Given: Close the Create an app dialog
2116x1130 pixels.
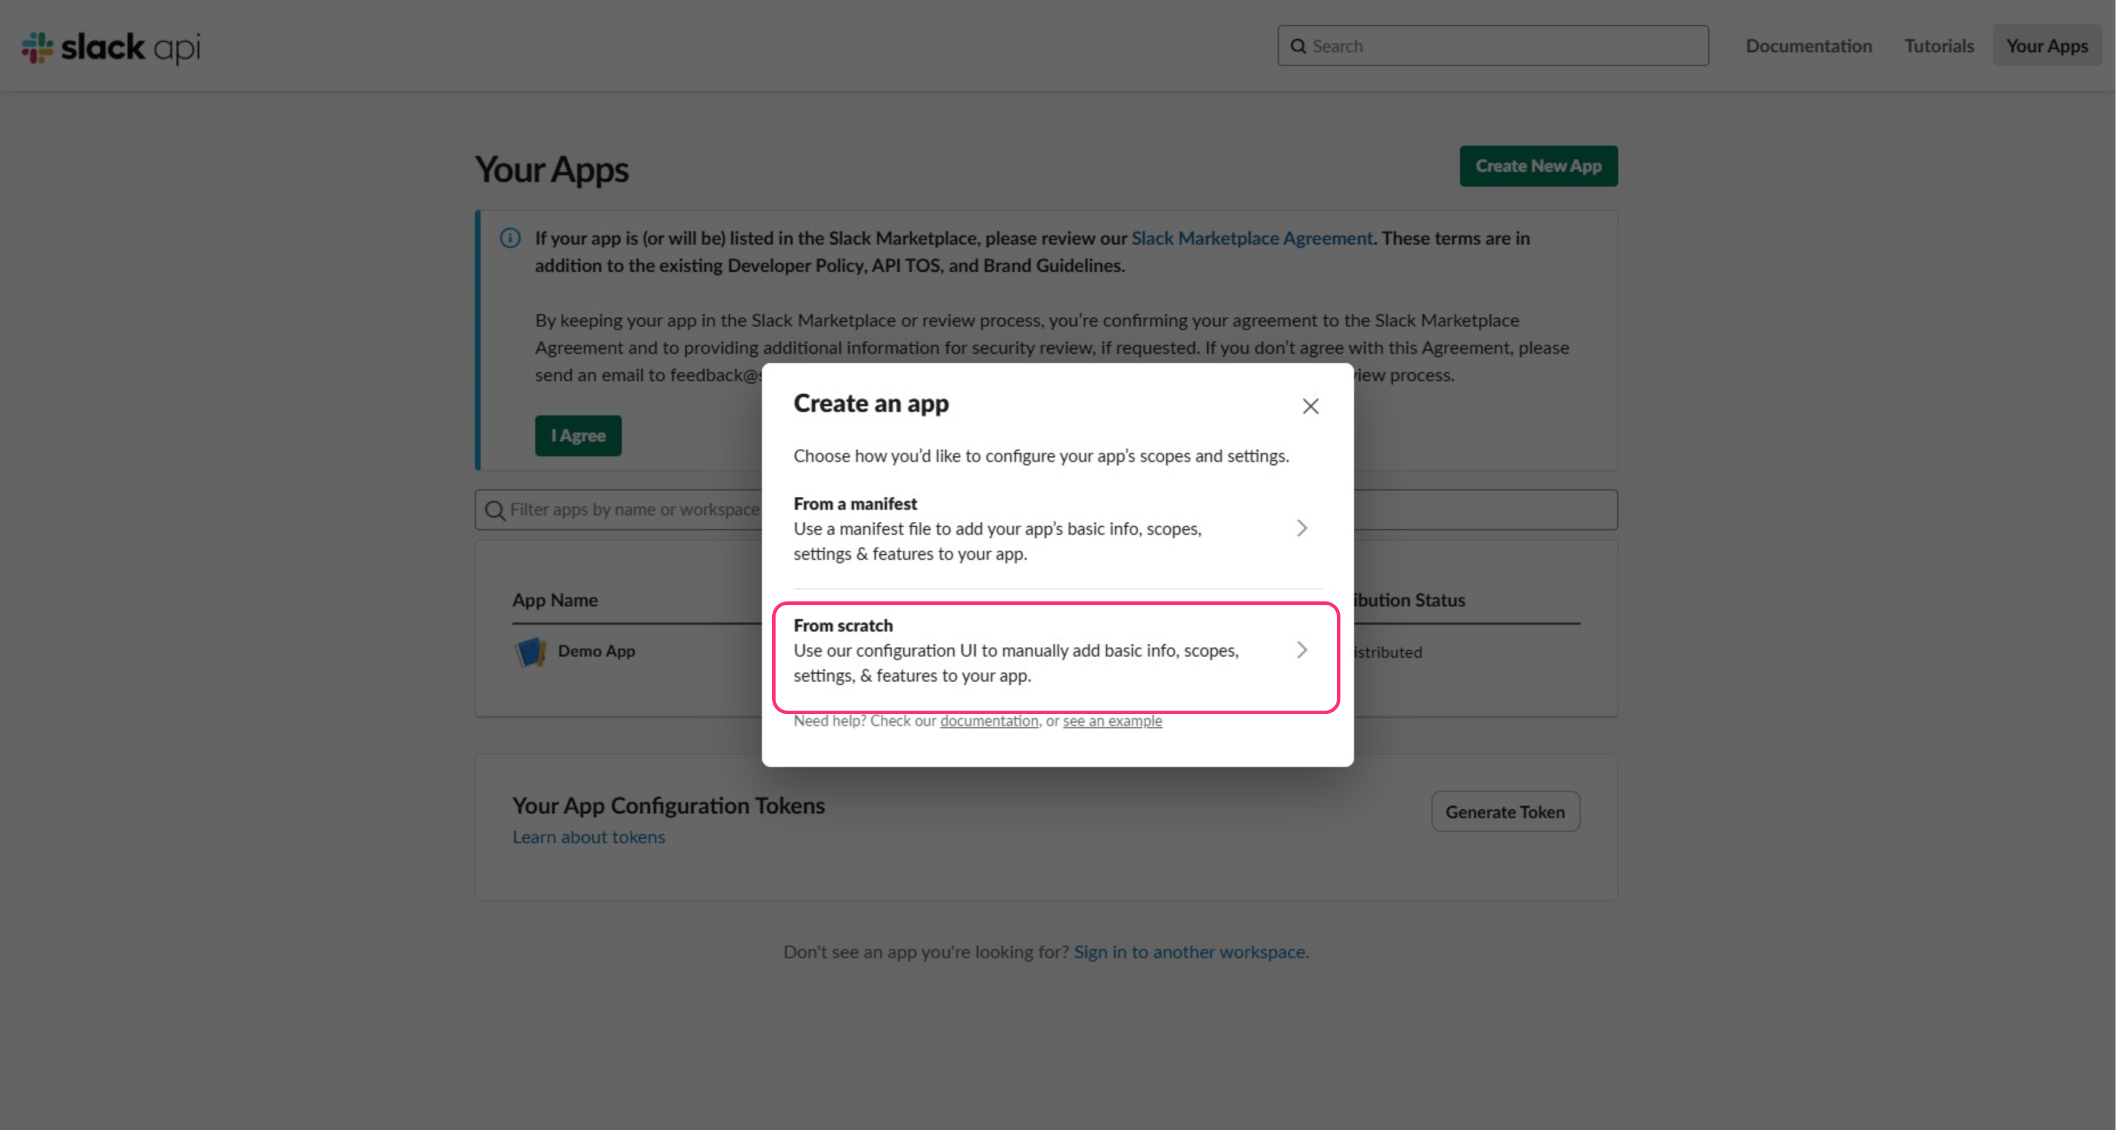Looking at the screenshot, I should point(1310,406).
